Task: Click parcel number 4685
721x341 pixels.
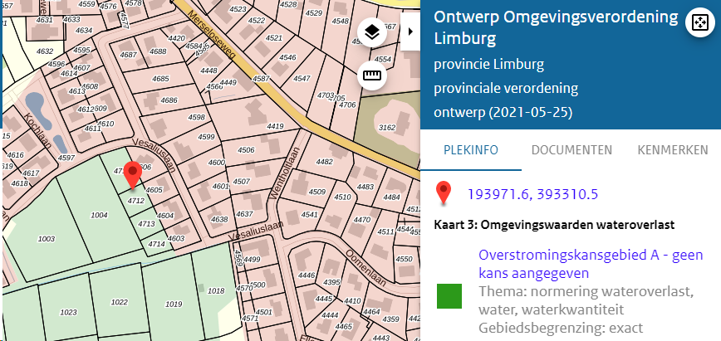Action: 160,79
